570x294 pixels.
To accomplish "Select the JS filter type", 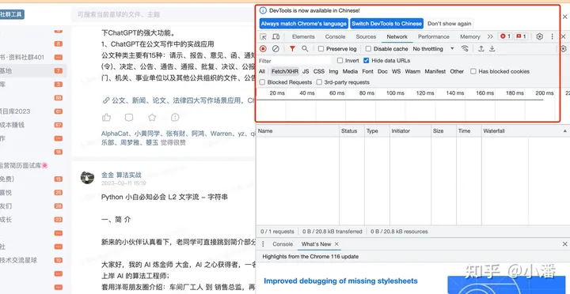I will [x=306, y=71].
